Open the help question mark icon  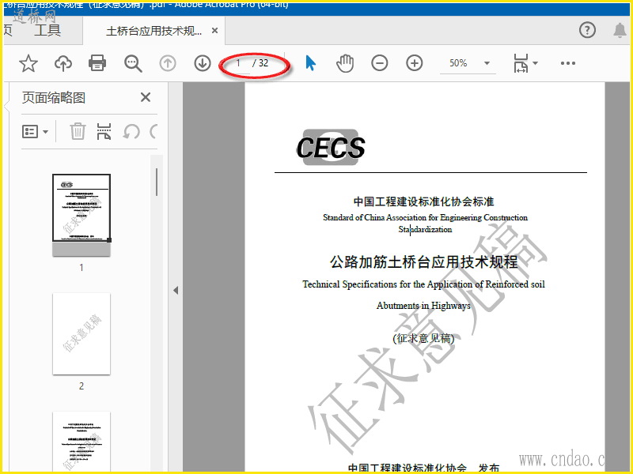[587, 30]
